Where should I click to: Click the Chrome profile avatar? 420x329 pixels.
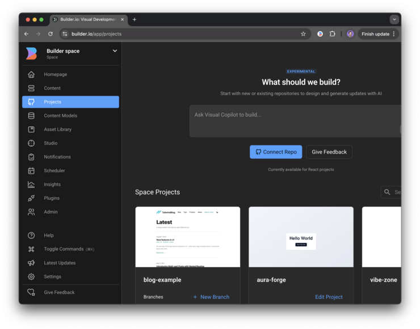pos(350,34)
